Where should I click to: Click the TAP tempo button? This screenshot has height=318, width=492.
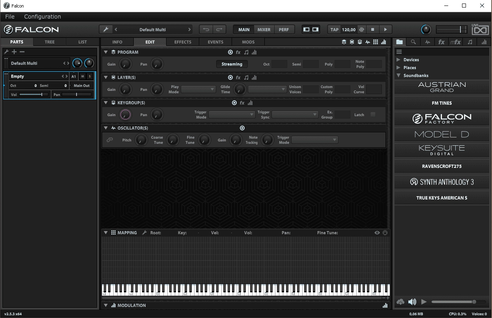tap(335, 30)
